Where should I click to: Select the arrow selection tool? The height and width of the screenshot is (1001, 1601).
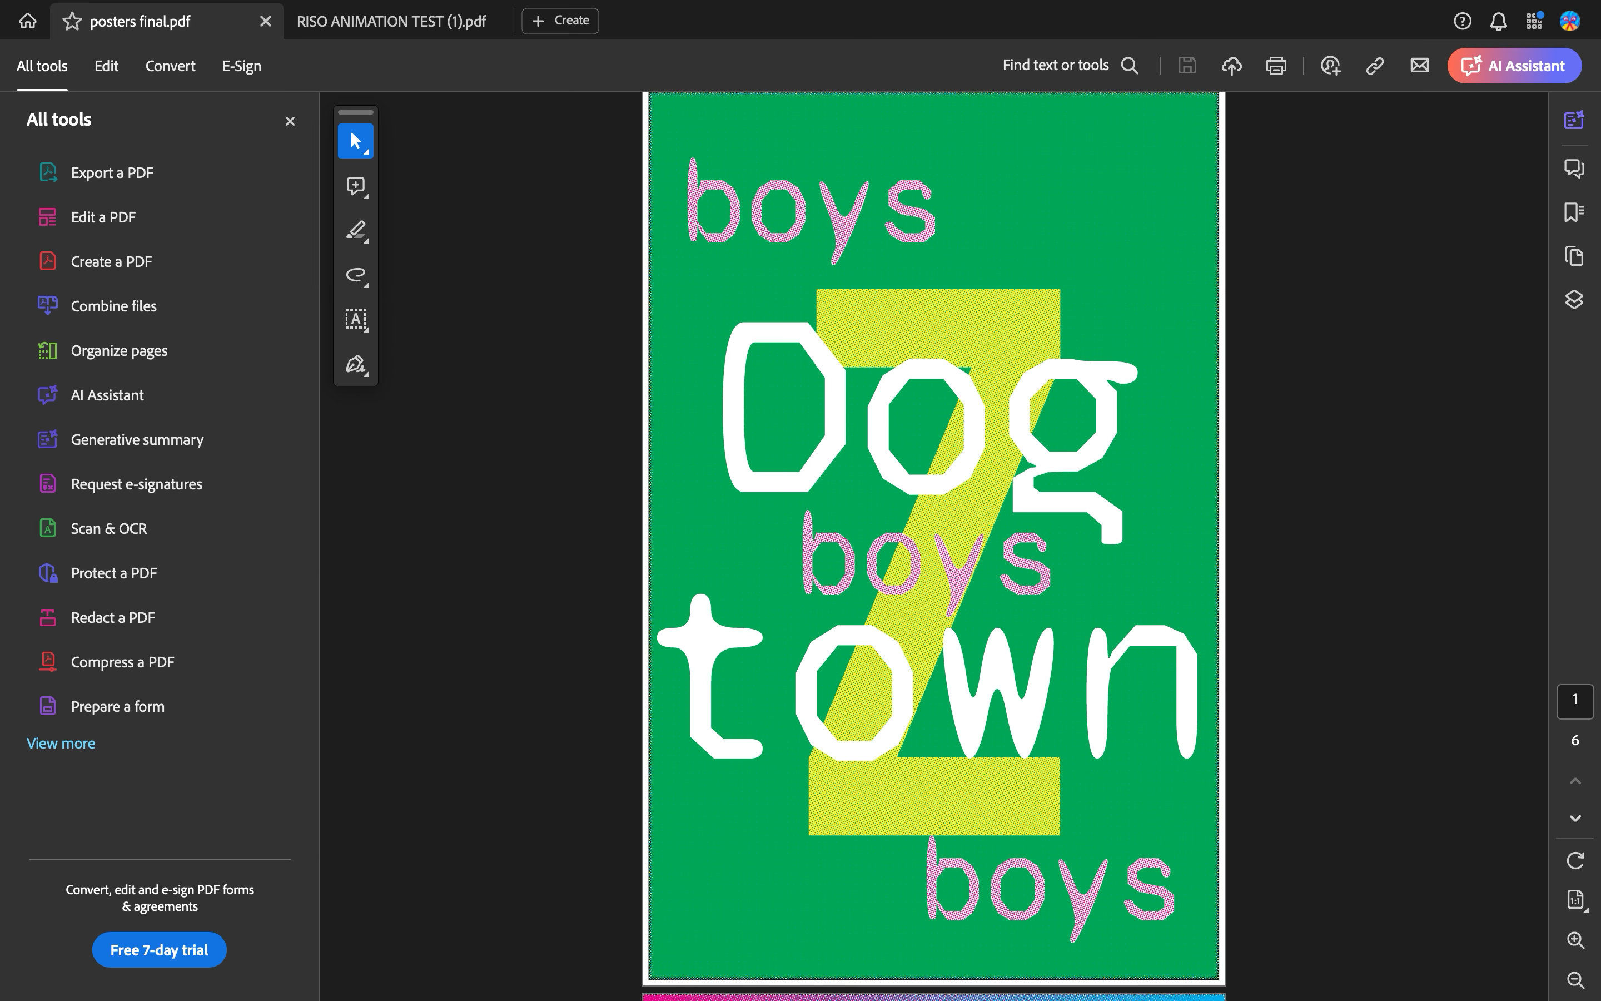[x=355, y=141]
